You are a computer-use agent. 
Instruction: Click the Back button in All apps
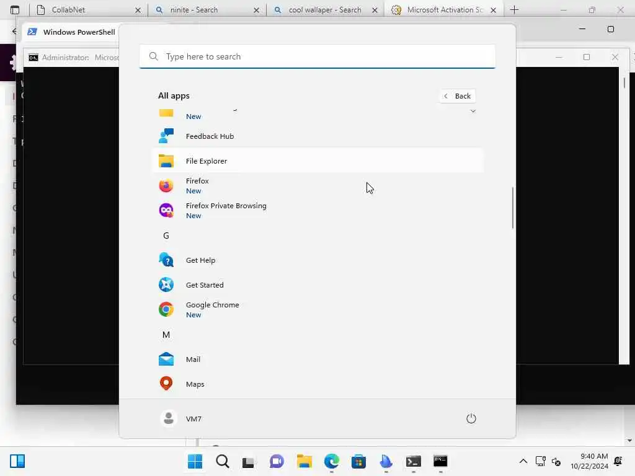[x=458, y=96]
